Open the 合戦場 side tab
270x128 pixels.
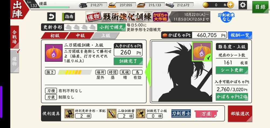pos(15,37)
